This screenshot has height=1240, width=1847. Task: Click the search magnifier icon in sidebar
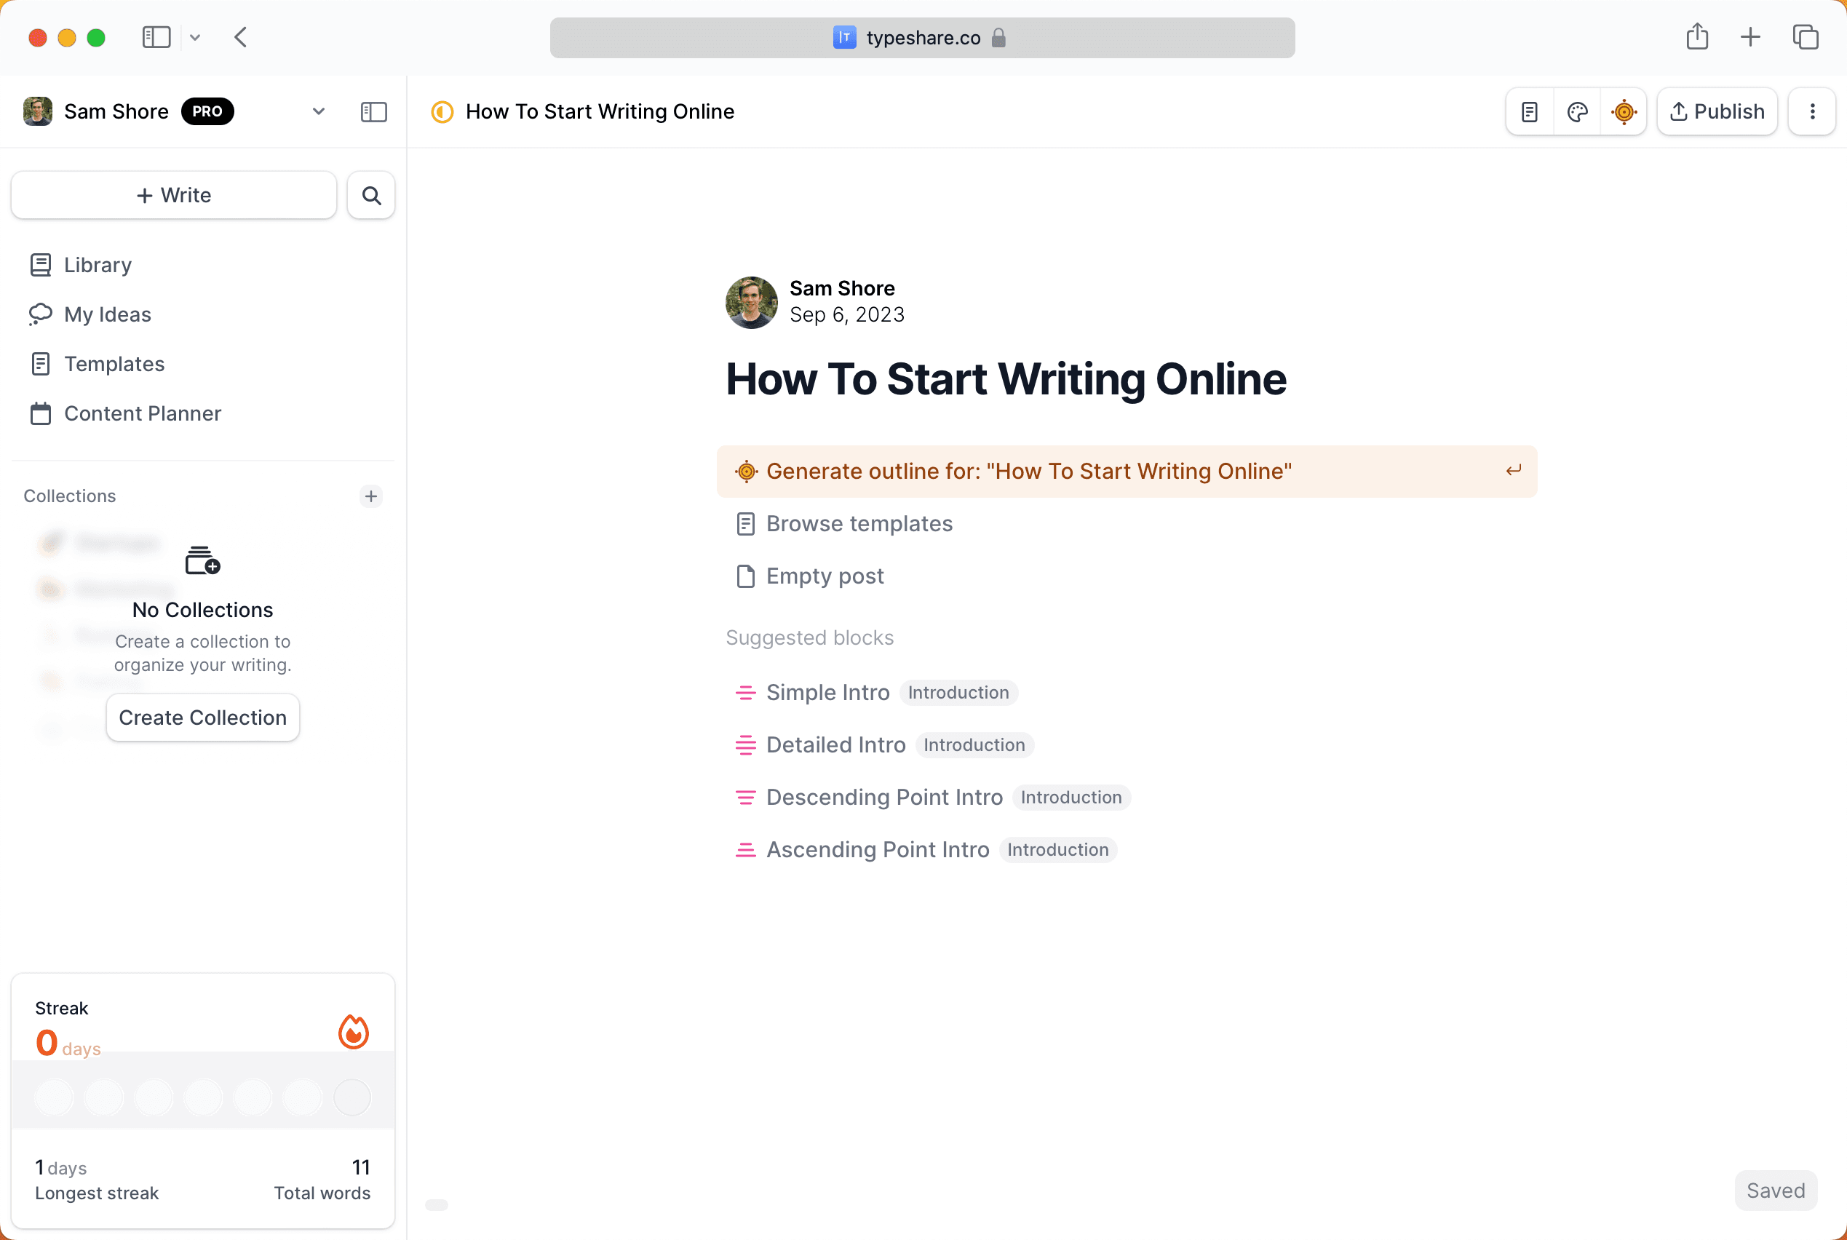371,195
